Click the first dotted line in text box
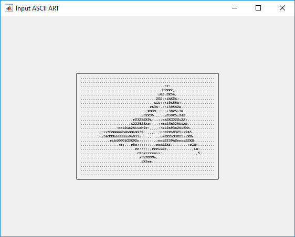The image size is (295, 237). (x=147, y=78)
